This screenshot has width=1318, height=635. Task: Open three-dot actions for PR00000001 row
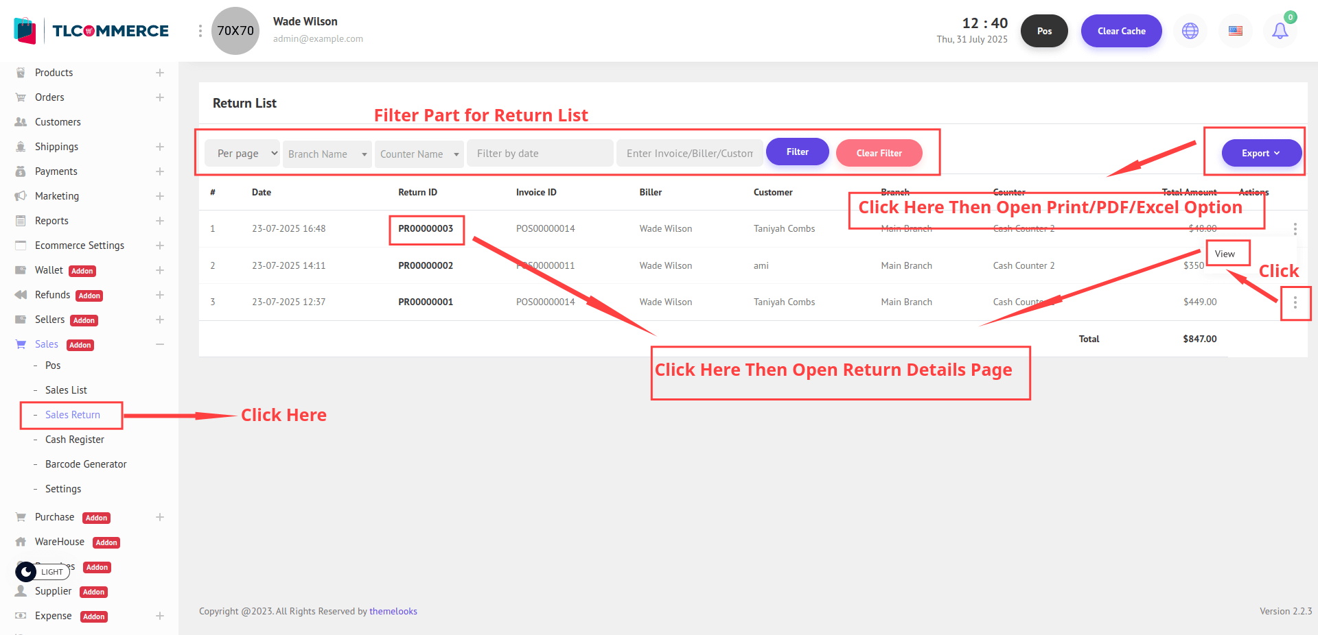1295,302
